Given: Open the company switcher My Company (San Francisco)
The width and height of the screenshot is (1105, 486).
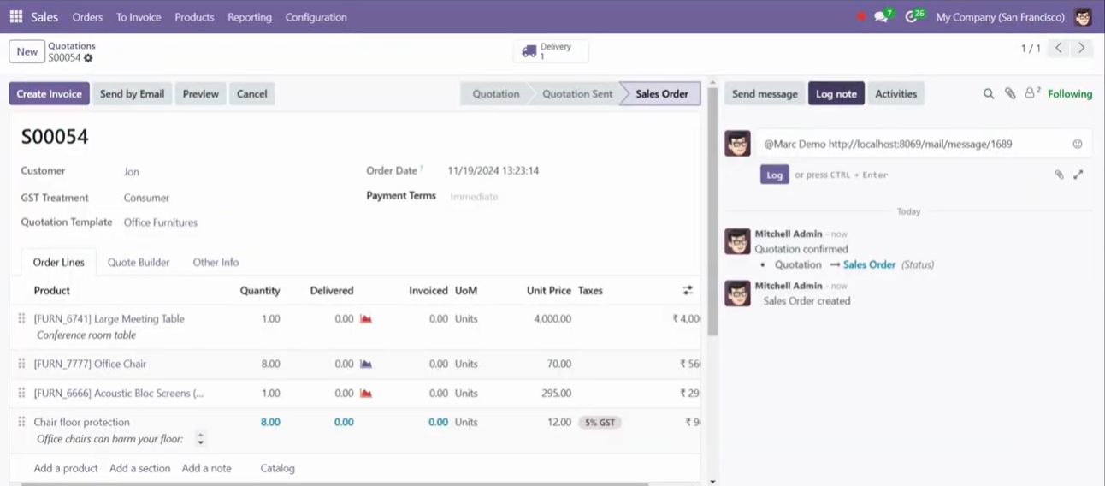Looking at the screenshot, I should (x=1000, y=17).
